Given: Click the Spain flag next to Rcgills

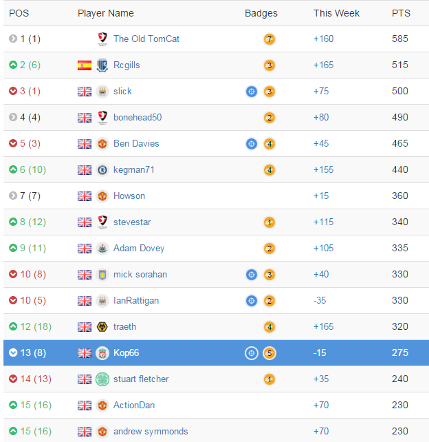Looking at the screenshot, I should tap(85, 65).
